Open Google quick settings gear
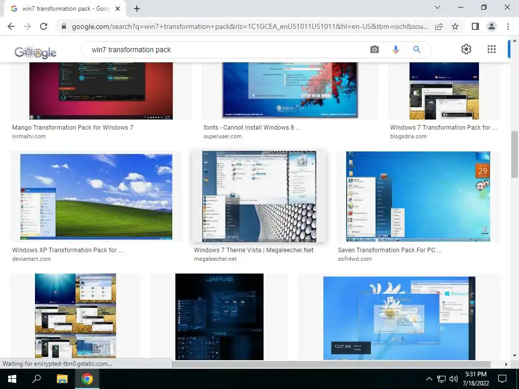 pos(466,49)
